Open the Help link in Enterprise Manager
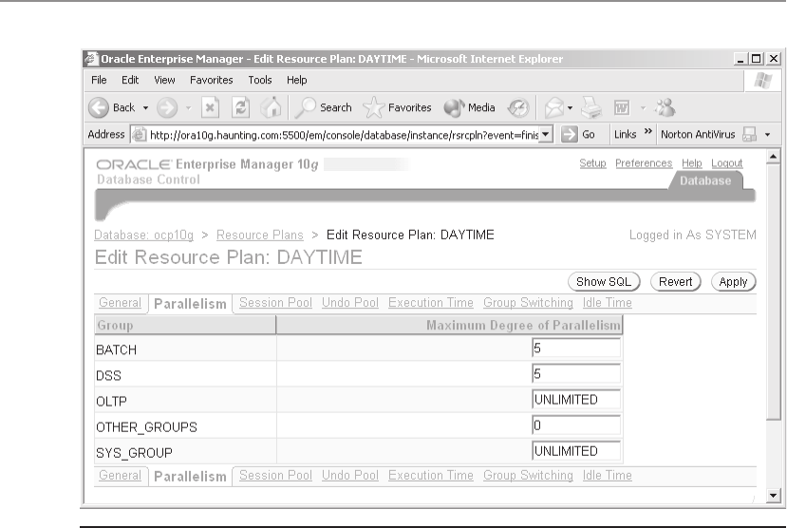 click(692, 163)
